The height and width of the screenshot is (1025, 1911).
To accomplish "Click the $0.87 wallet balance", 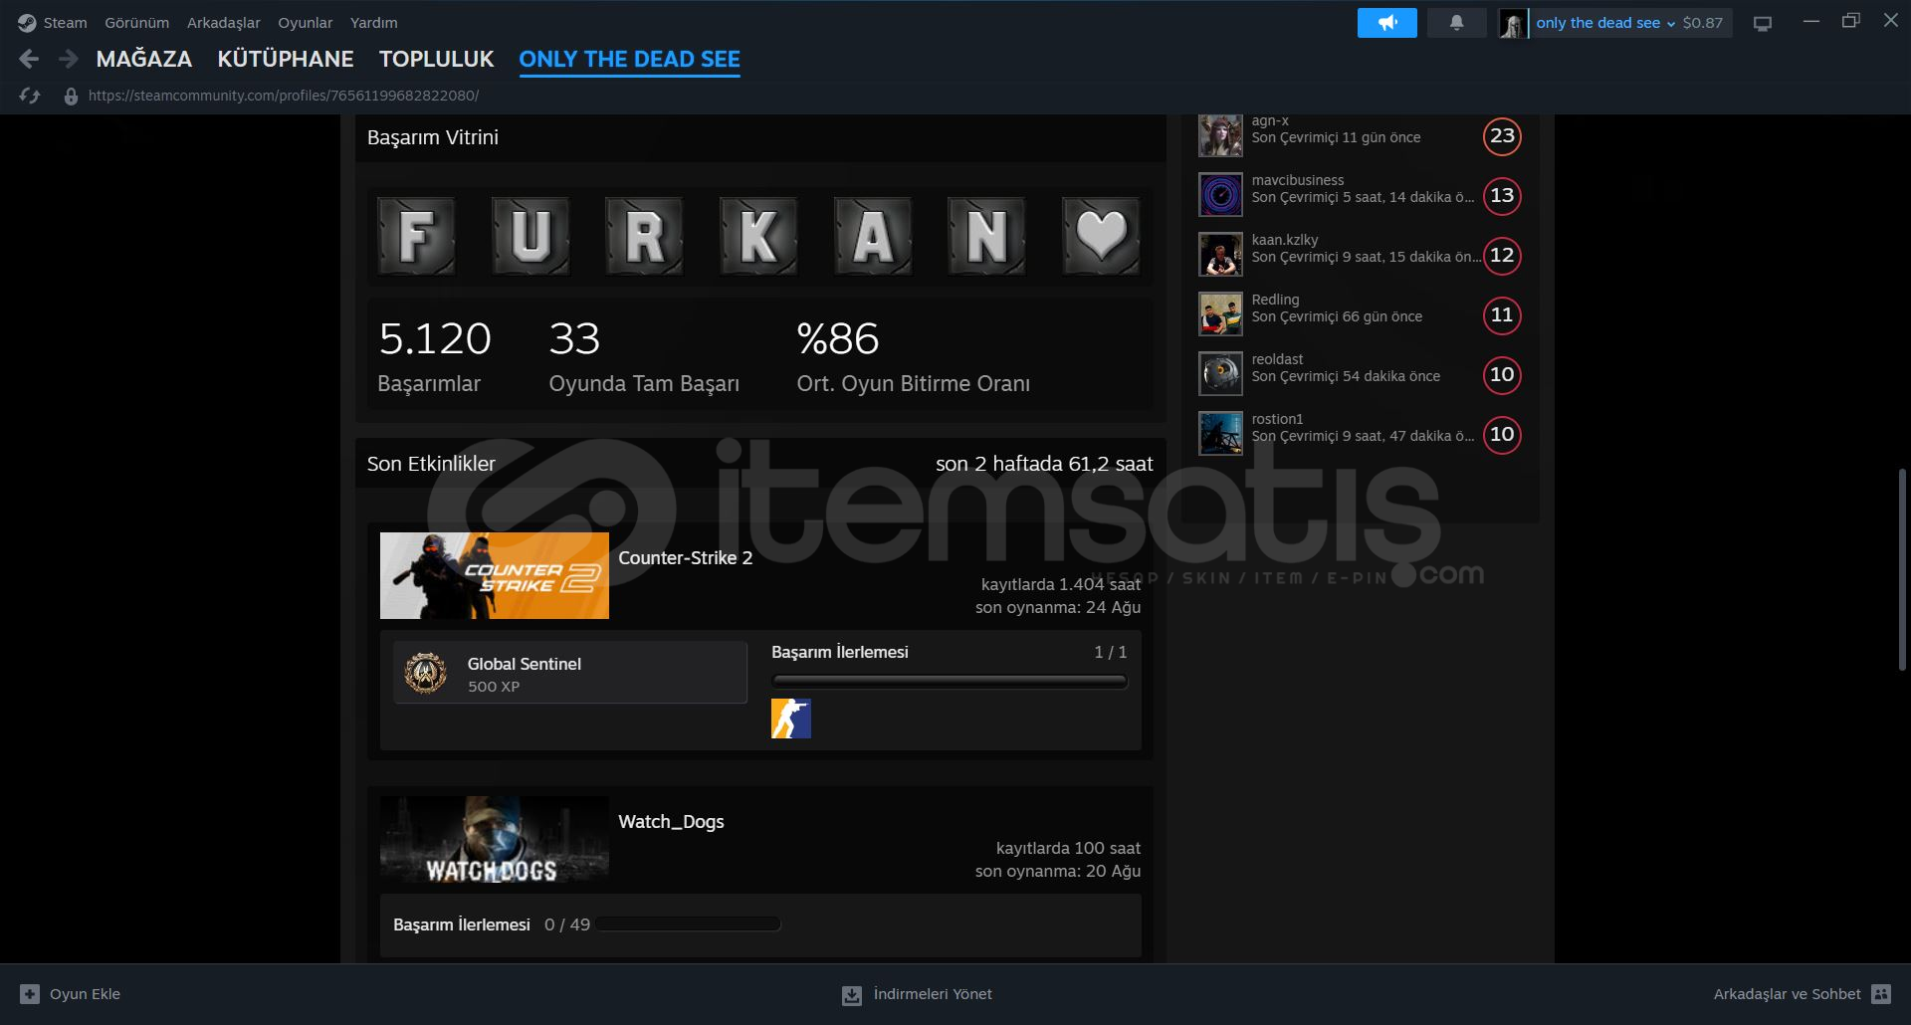I will click(x=1702, y=23).
